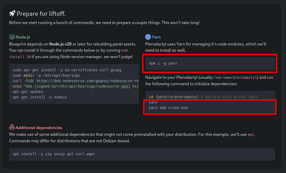
Task: Click the apt install zip unzip git code block
Action: point(142,154)
